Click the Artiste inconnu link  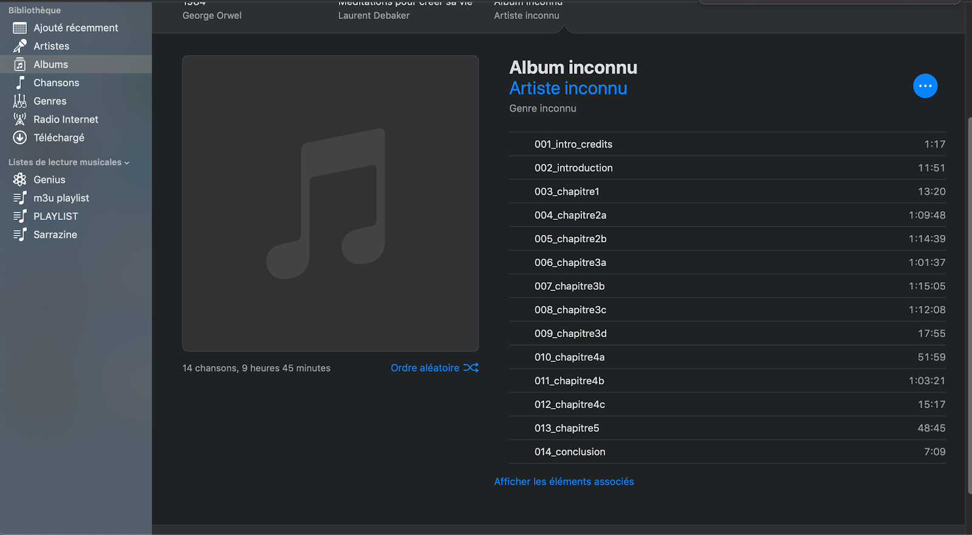coord(568,89)
